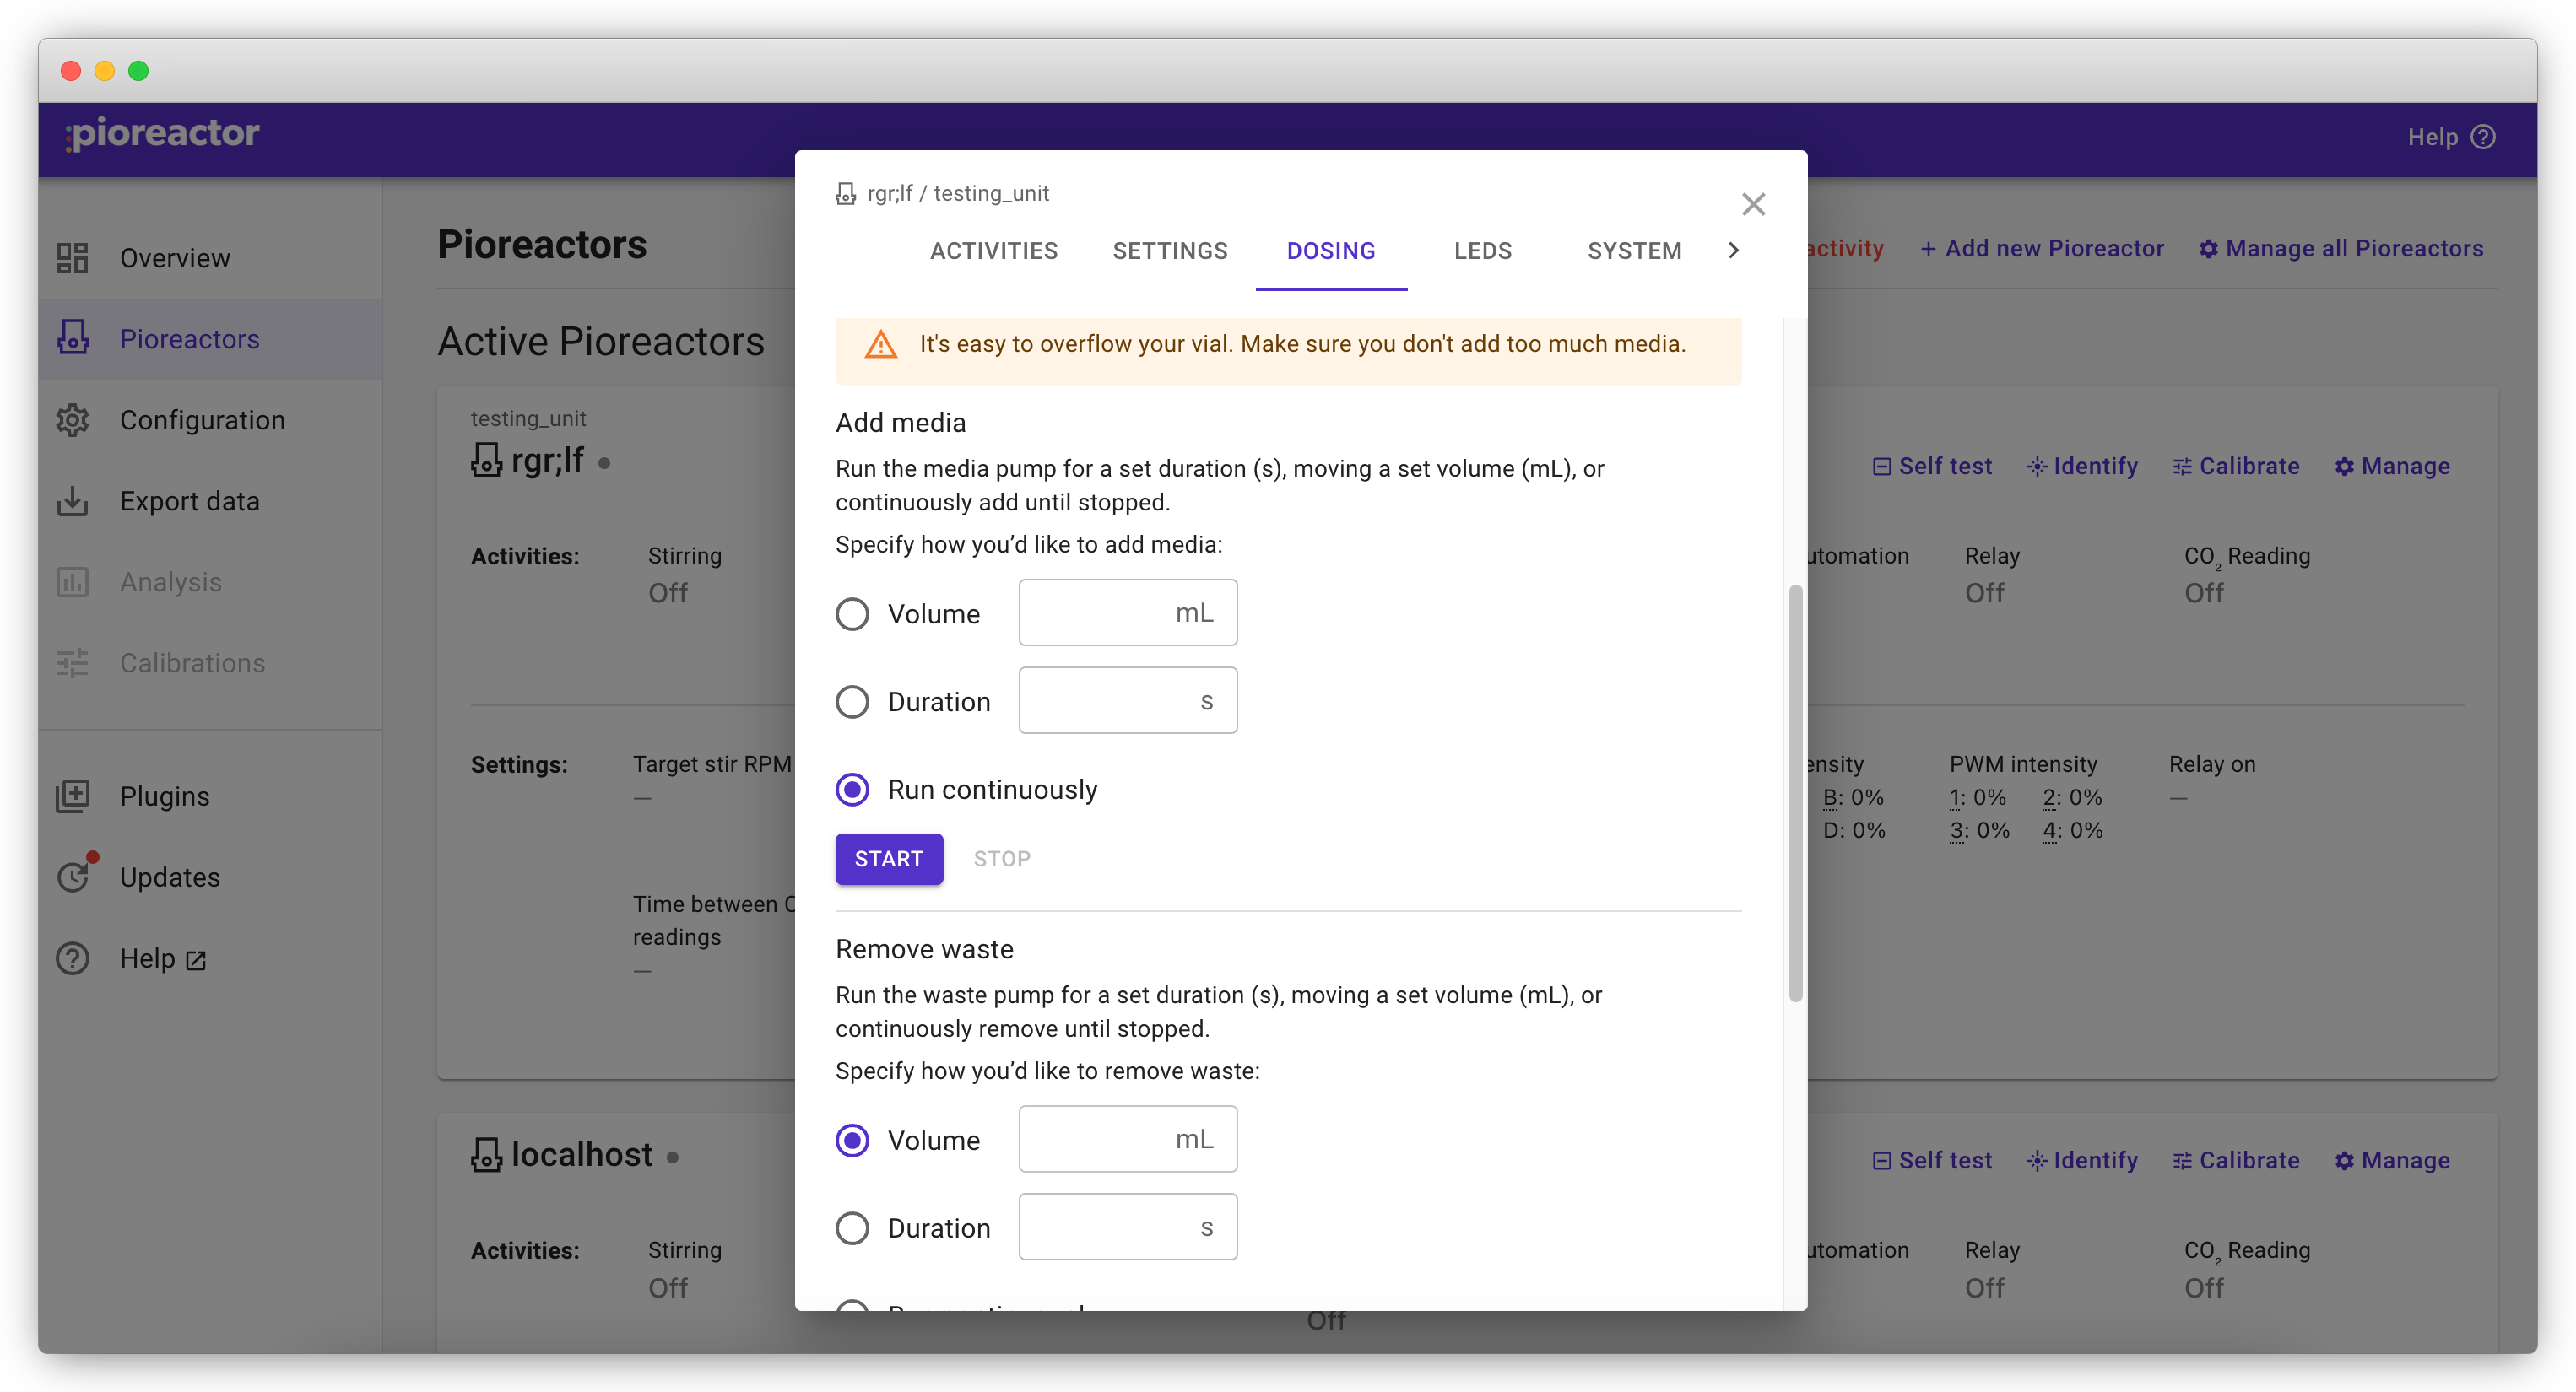The width and height of the screenshot is (2576, 1392).
Task: Click the START button for Add media
Action: tap(889, 859)
